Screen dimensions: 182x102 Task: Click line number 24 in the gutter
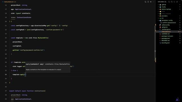click(6, 38)
